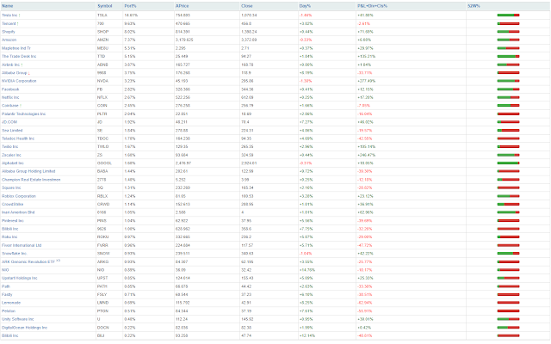This screenshot has height=344, width=551.
Task: Open the Netflix Inc link
Action: coord(10,97)
